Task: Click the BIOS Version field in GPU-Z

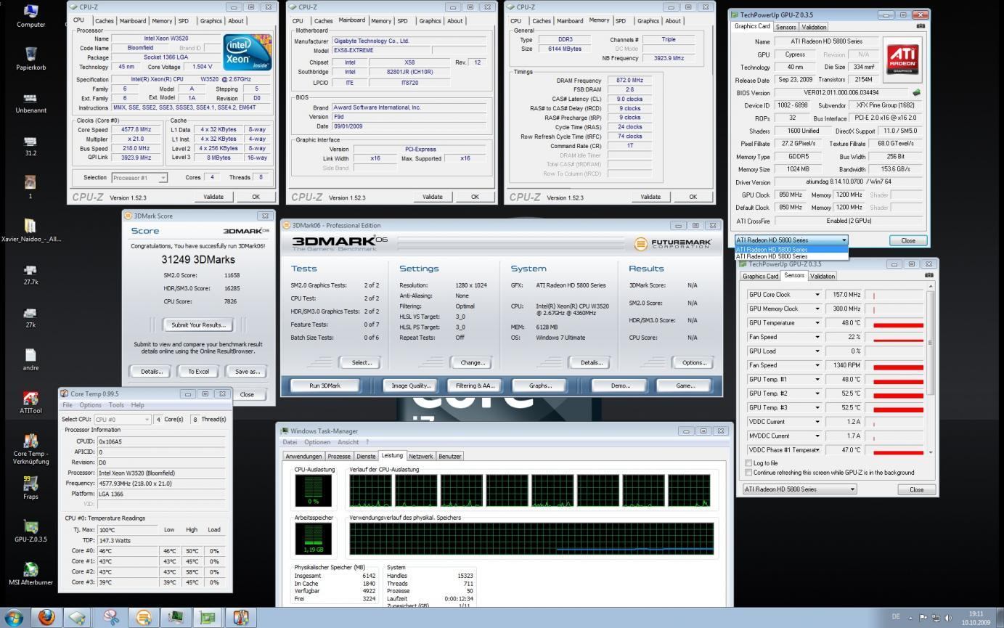Action: (x=841, y=93)
